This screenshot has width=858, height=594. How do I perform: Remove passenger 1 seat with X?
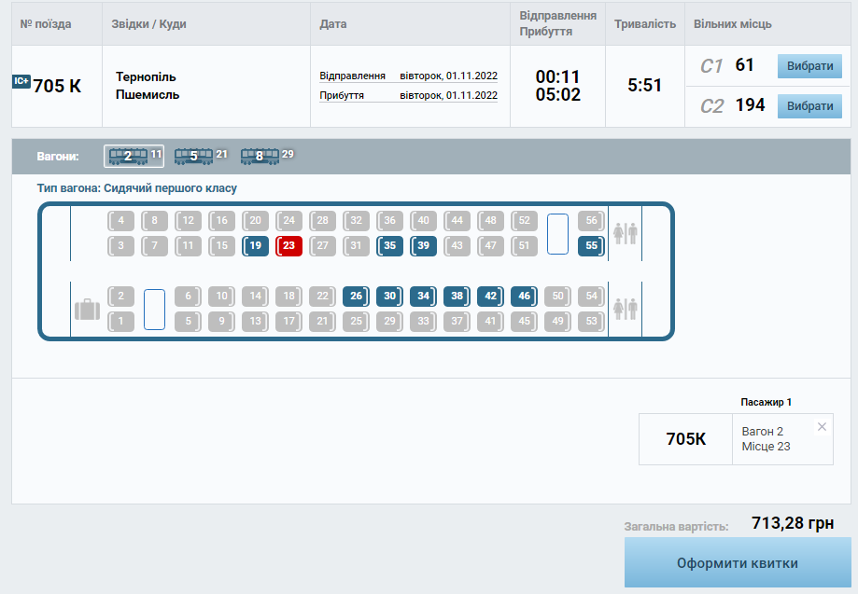(x=822, y=427)
